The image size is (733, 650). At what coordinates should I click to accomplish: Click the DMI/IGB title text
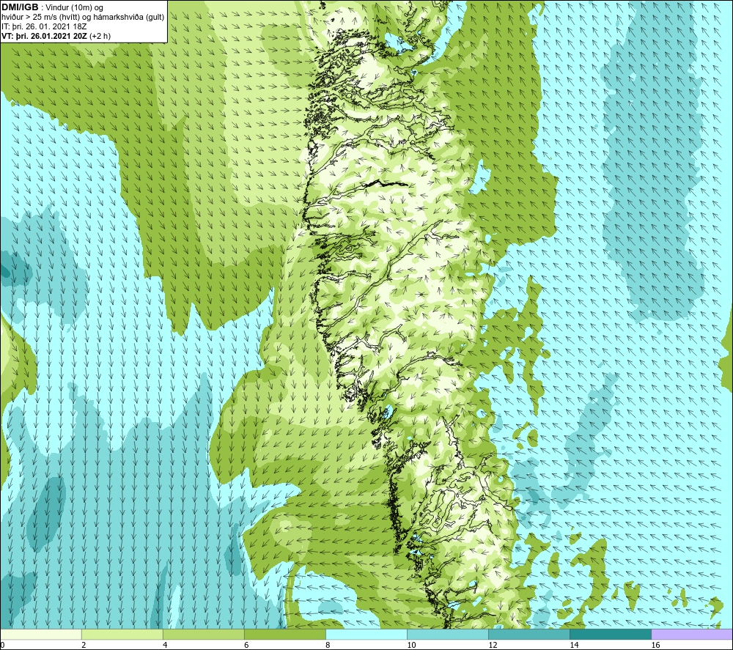pyautogui.click(x=20, y=7)
